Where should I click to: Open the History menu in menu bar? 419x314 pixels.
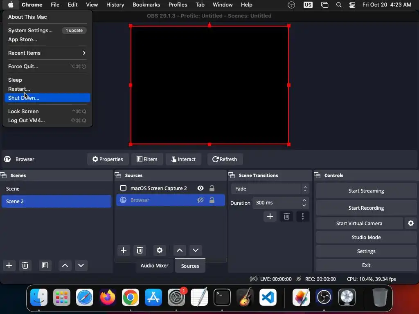click(115, 4)
